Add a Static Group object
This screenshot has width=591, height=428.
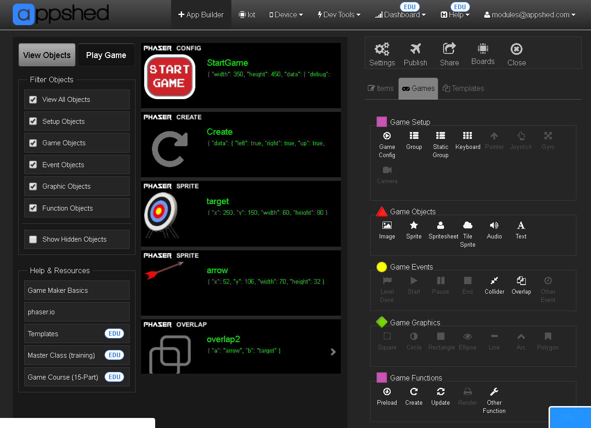point(440,145)
